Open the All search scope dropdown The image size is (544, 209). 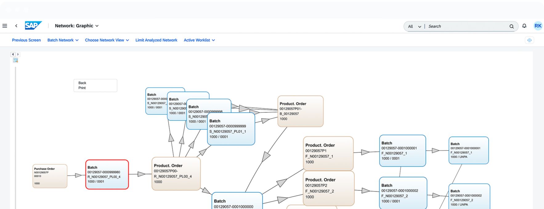pos(414,26)
